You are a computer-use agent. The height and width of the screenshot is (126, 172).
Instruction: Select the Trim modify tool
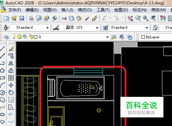point(11,114)
